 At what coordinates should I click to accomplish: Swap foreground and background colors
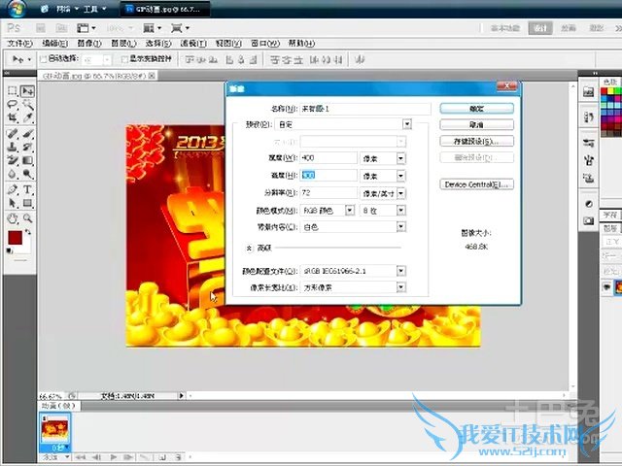click(x=28, y=232)
